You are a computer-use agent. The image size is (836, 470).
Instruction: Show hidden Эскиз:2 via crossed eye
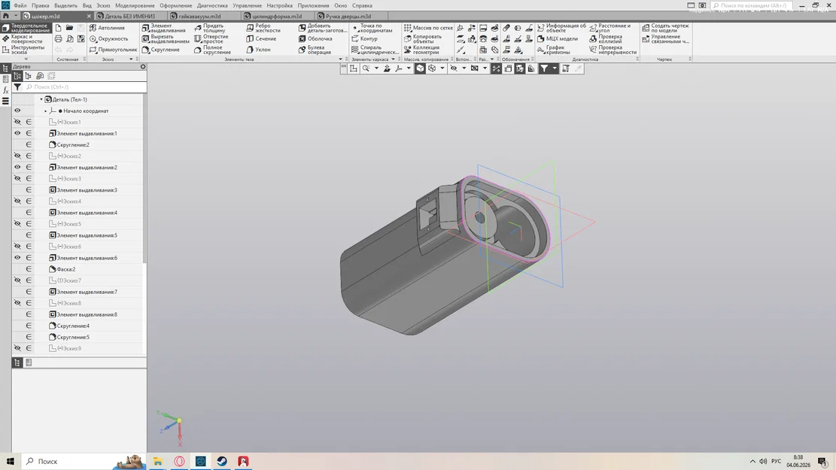[x=17, y=156]
